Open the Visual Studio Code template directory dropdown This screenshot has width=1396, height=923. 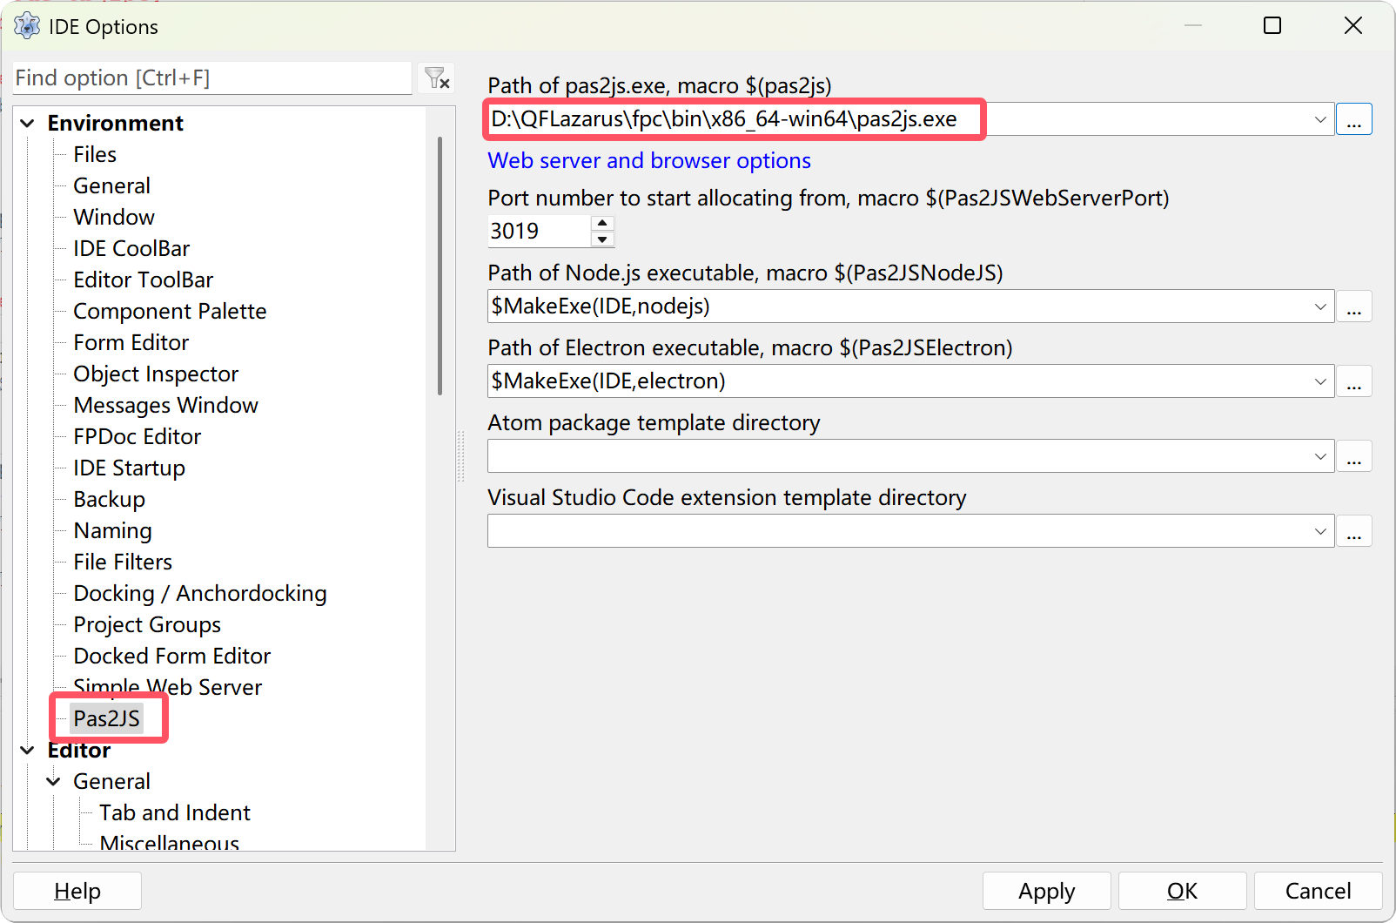click(1320, 531)
